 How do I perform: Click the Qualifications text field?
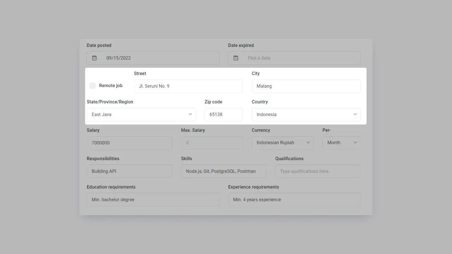(318, 171)
